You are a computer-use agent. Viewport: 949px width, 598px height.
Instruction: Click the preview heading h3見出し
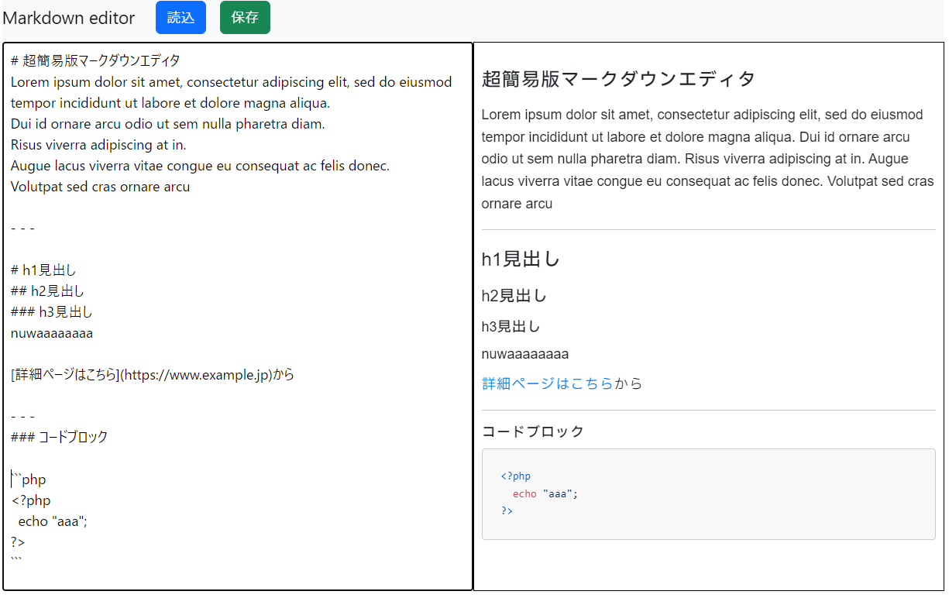[511, 327]
